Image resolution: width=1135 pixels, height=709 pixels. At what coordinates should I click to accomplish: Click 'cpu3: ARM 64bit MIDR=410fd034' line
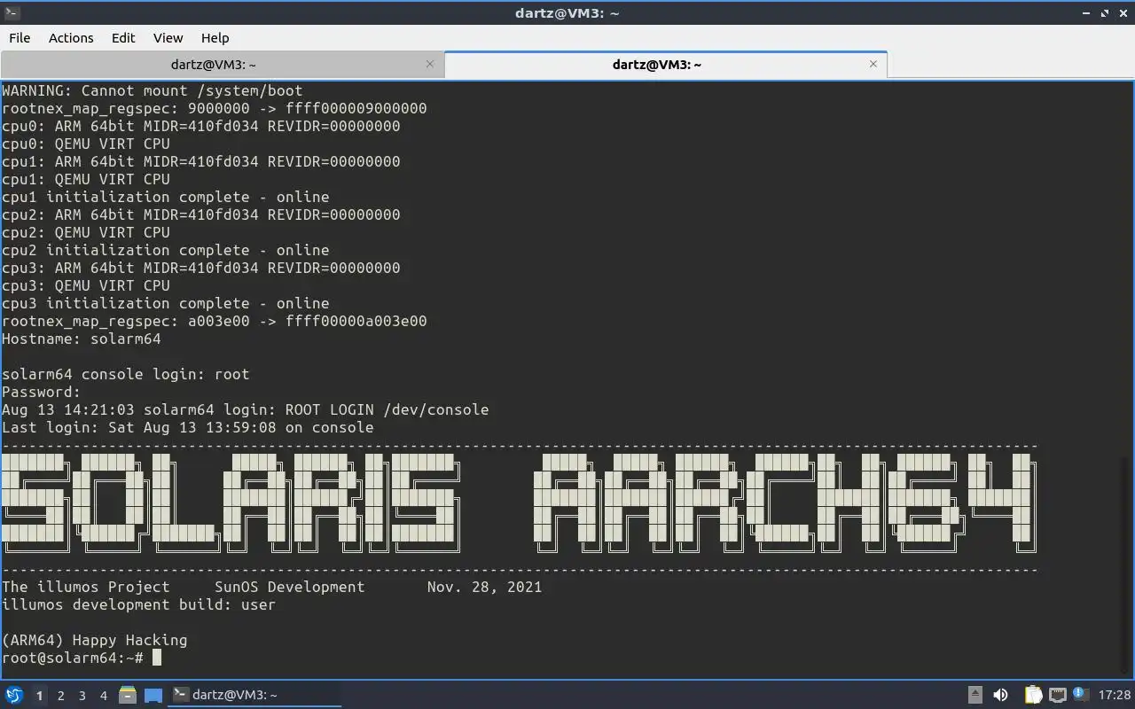[x=201, y=268]
